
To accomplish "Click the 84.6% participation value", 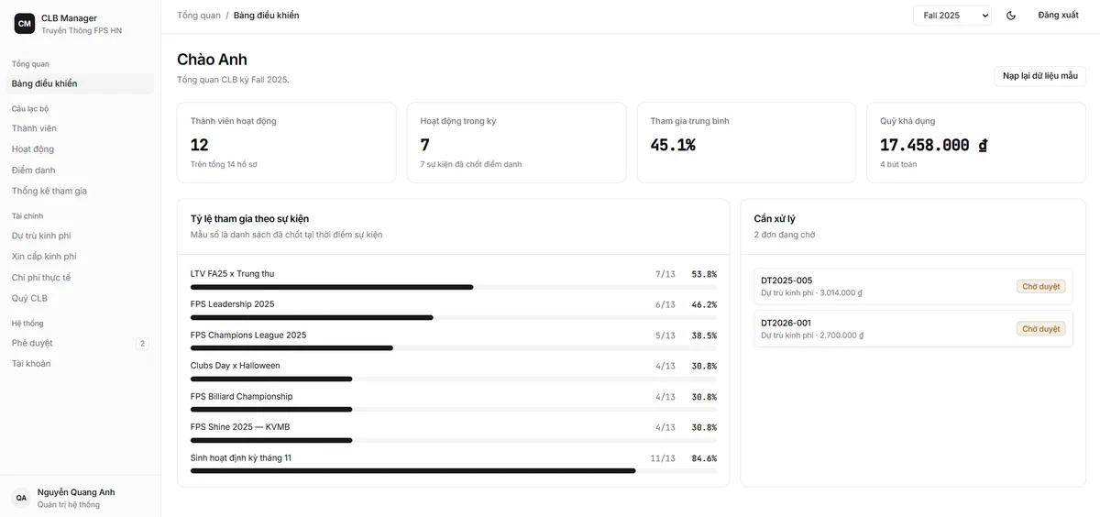I will click(x=704, y=458).
